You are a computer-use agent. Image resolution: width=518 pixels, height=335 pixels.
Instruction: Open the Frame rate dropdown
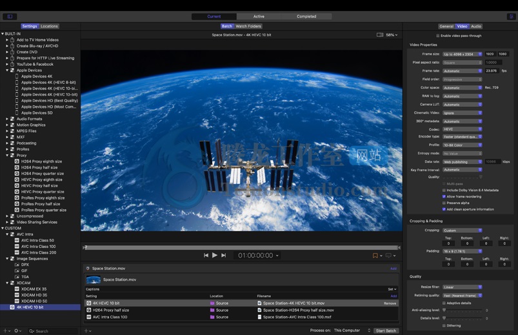(x=462, y=71)
